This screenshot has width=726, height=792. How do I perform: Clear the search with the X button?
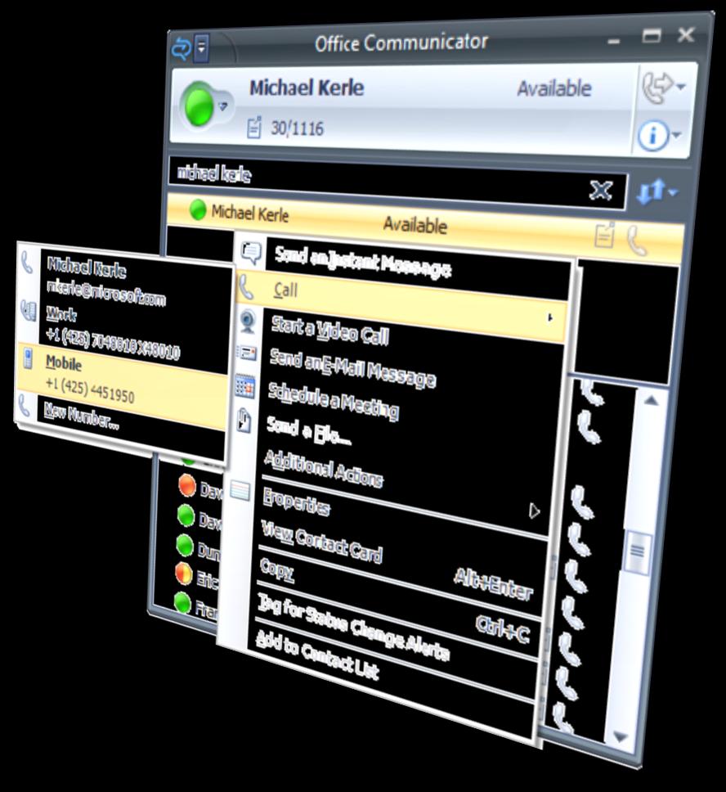[x=601, y=191]
